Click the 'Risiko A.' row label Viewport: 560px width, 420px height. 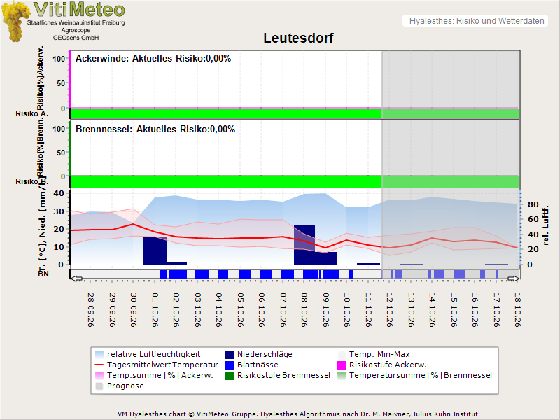coord(31,113)
